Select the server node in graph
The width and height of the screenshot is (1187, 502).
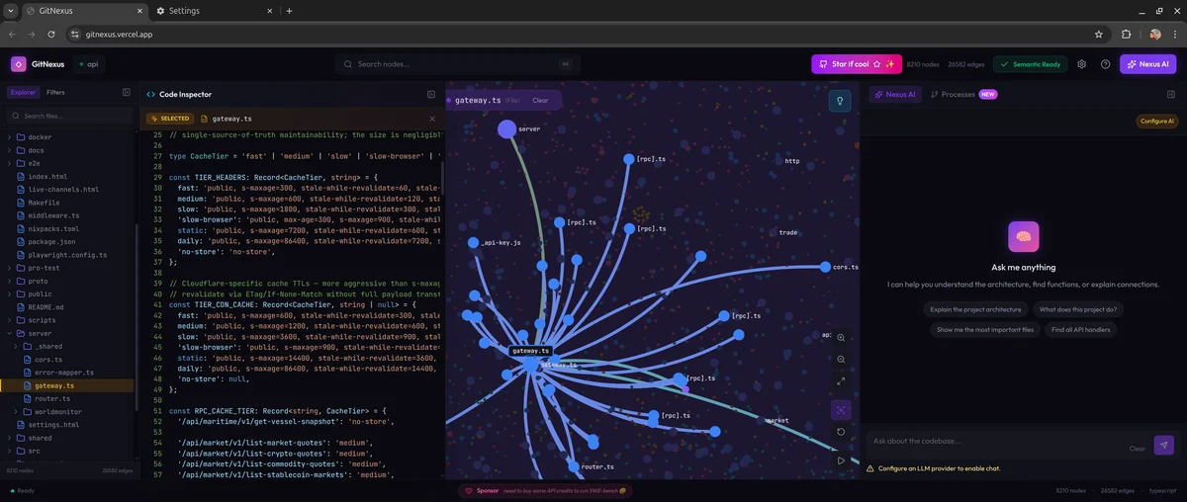coord(507,128)
